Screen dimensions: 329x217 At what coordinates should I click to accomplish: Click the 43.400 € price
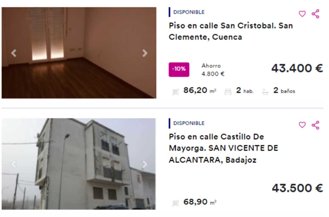(297, 68)
